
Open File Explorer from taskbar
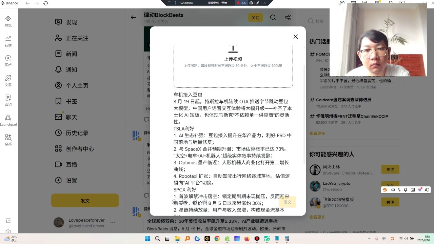(177, 239)
